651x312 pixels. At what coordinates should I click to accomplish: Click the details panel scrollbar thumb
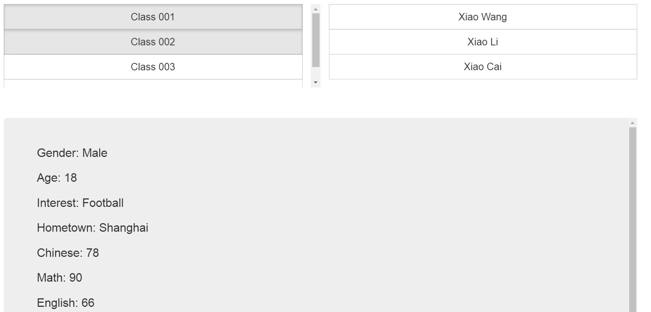[x=632, y=218]
